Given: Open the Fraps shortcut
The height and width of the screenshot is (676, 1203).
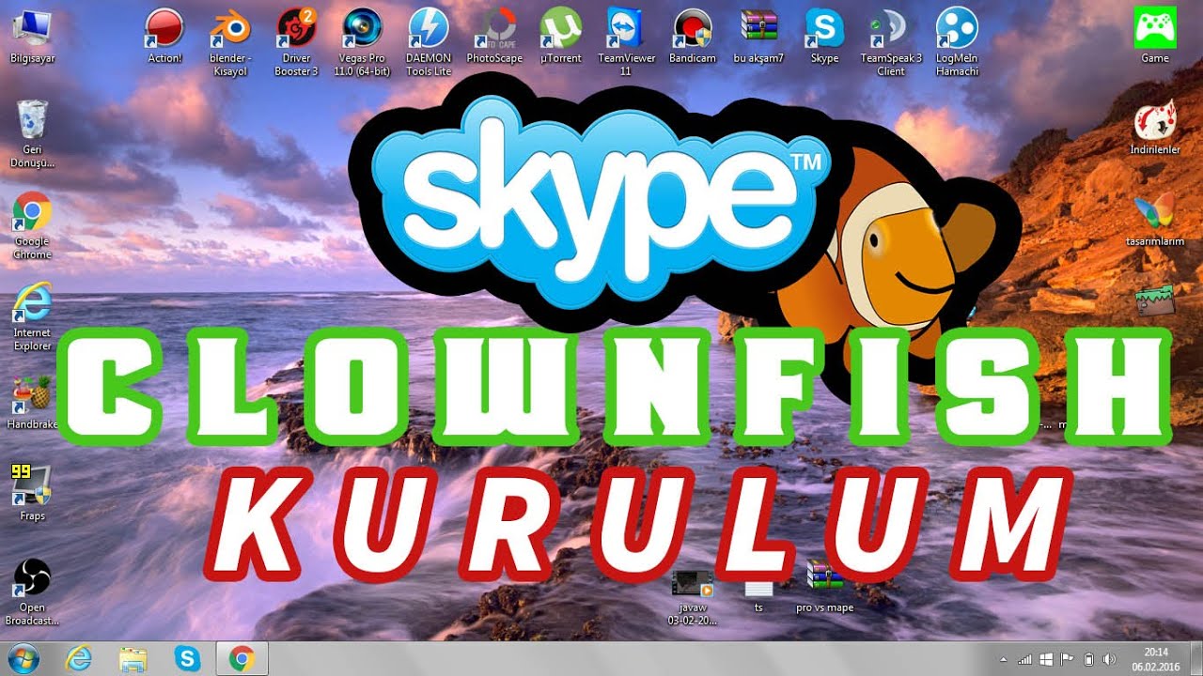Looking at the screenshot, I should click(x=32, y=495).
